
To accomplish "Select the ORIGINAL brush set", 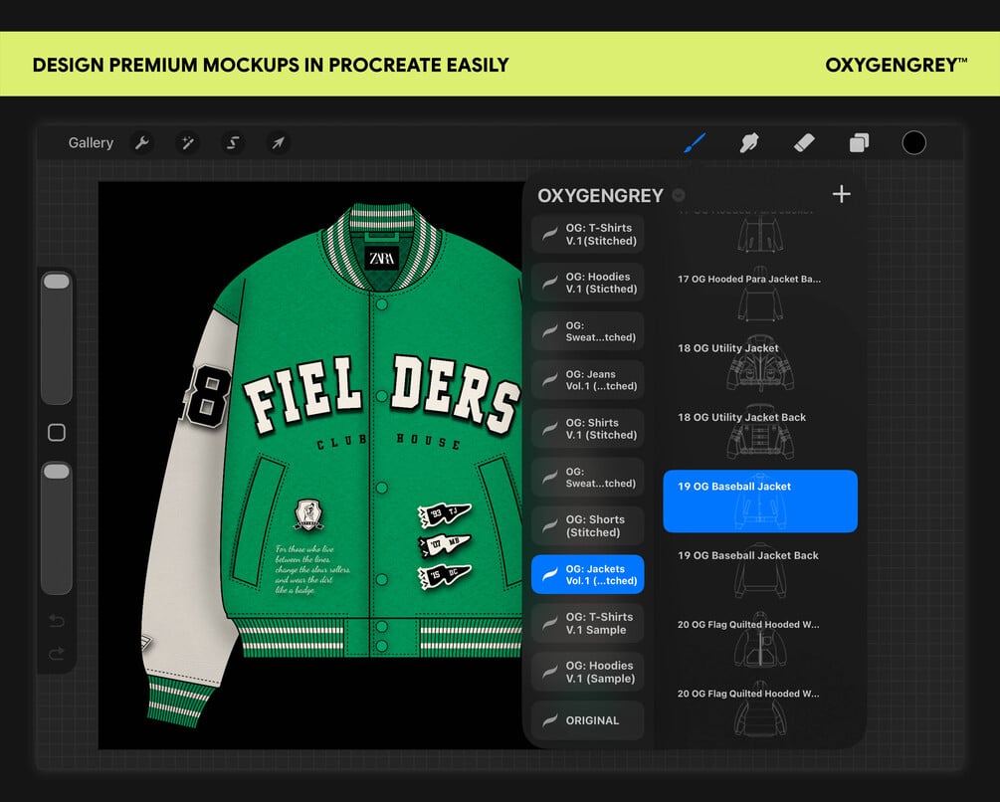I will coord(587,720).
